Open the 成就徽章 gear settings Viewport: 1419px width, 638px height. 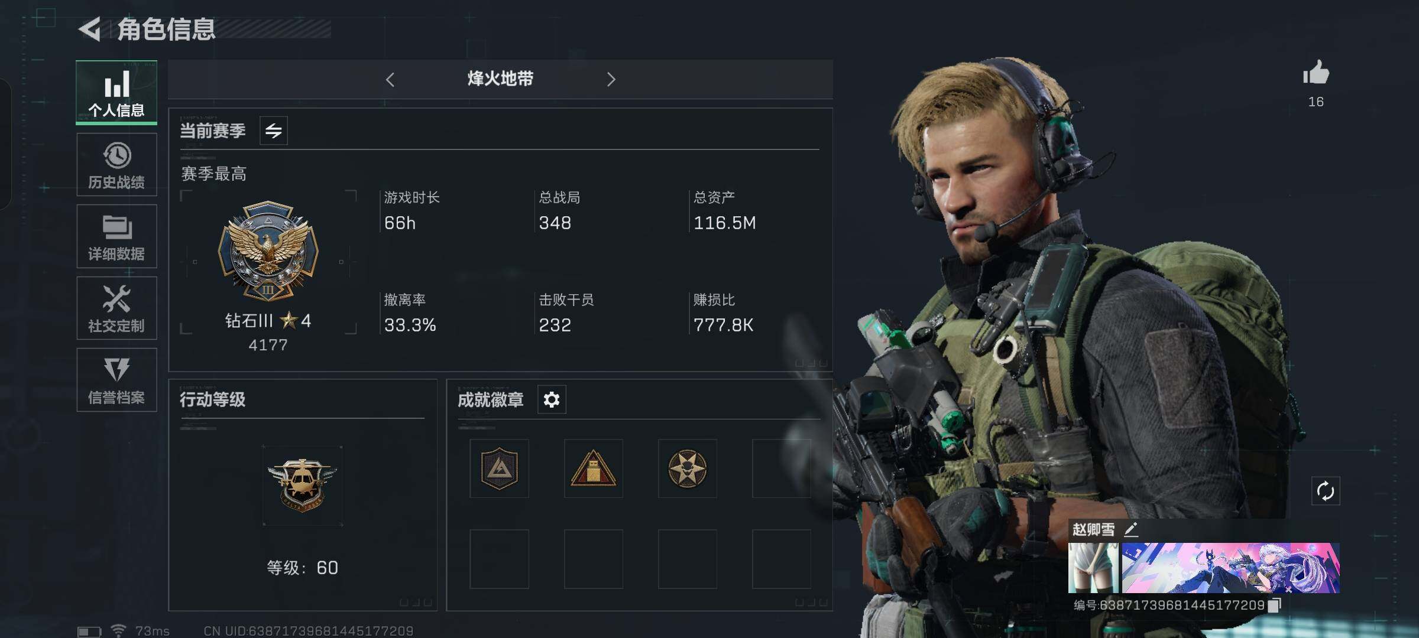pos(552,400)
